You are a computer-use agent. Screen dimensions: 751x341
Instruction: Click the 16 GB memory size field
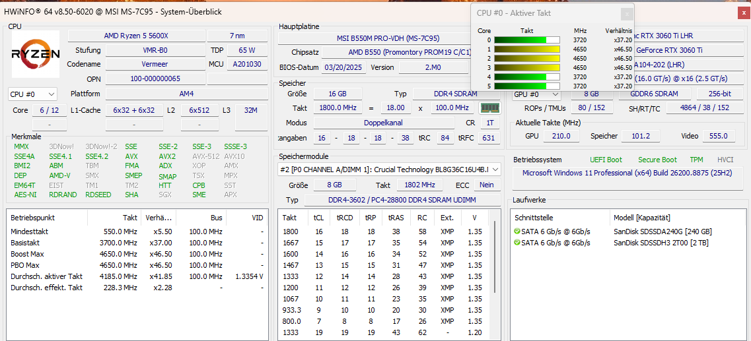coord(338,94)
